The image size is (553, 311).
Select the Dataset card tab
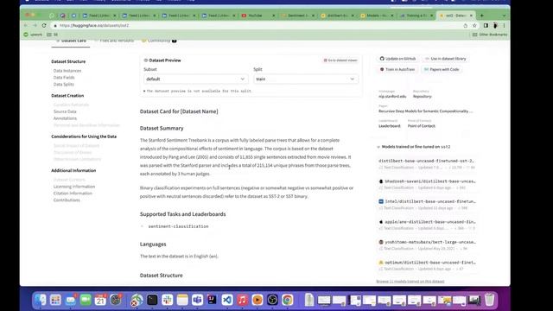point(71,41)
